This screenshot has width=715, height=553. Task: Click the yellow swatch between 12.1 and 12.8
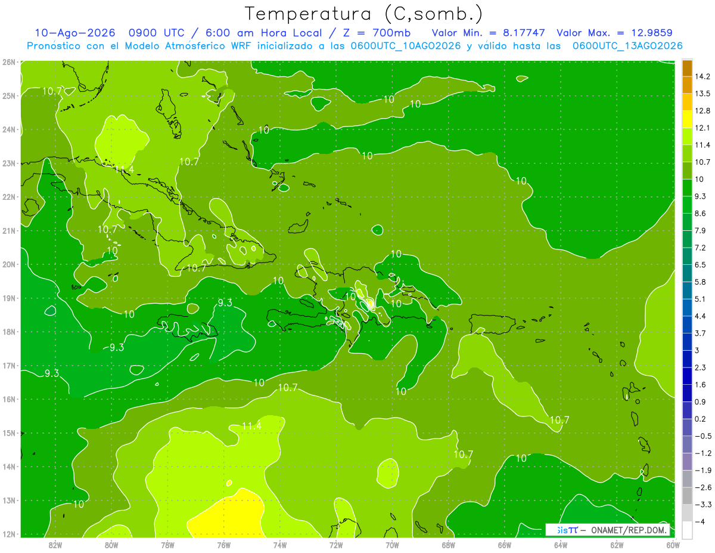point(687,119)
